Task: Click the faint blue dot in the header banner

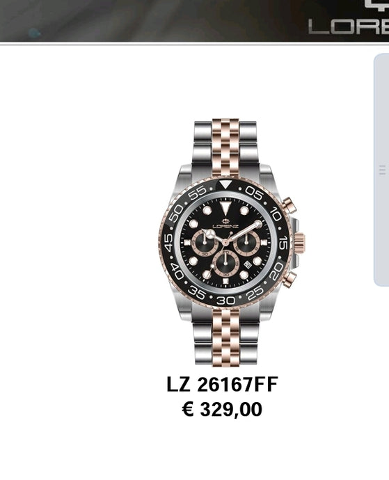Action: [x=35, y=33]
